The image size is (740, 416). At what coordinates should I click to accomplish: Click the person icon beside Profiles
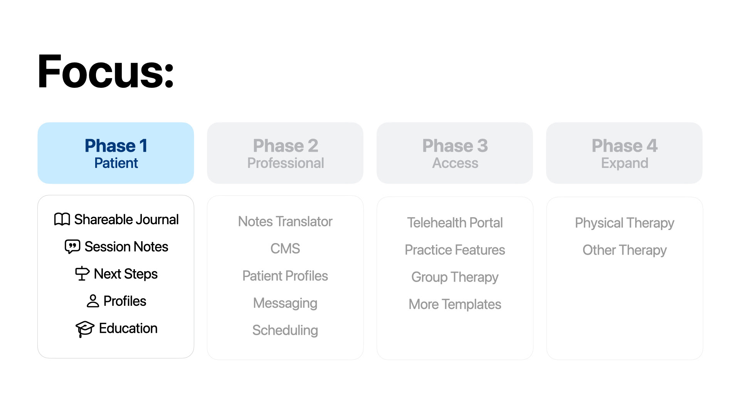tap(93, 301)
